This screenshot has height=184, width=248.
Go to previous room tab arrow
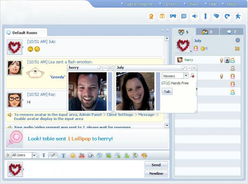(162, 31)
